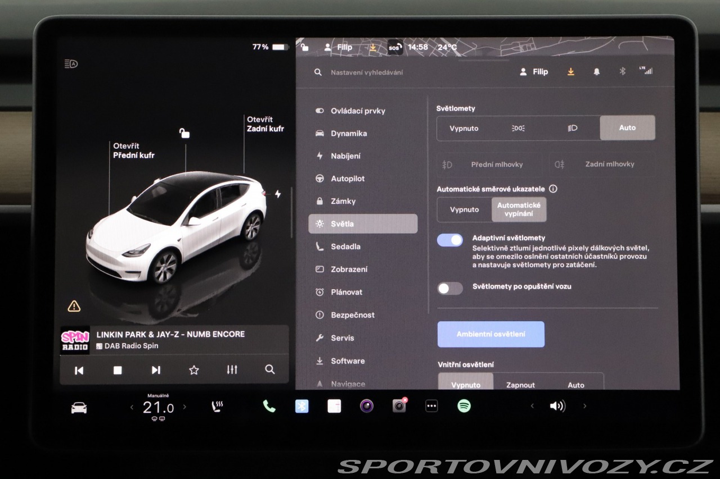The image size is (720, 479).
Task: Open the Servis settings menu
Action: pos(363,338)
